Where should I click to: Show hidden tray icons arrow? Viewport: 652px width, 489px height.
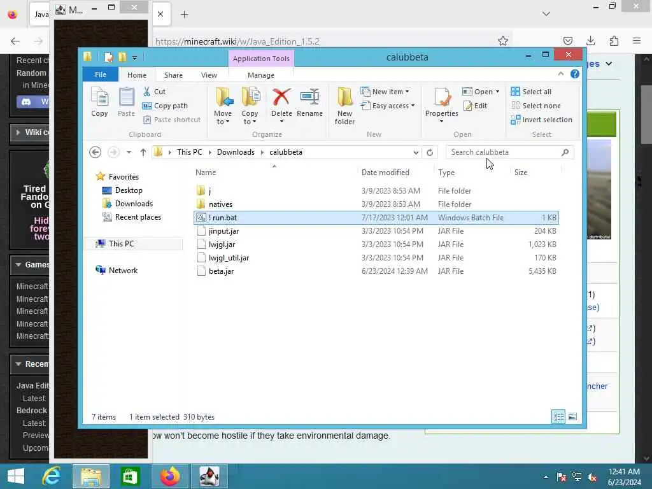(546, 477)
